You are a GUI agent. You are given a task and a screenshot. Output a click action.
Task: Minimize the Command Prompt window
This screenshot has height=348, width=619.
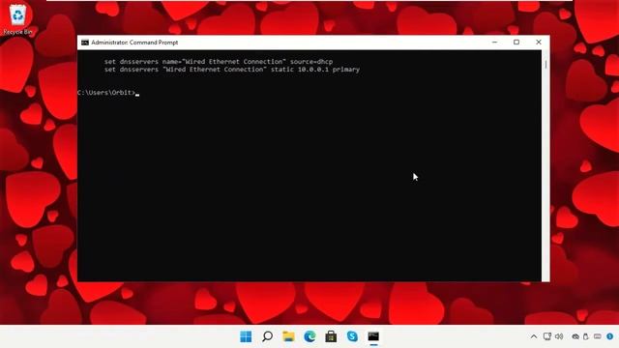pos(494,43)
